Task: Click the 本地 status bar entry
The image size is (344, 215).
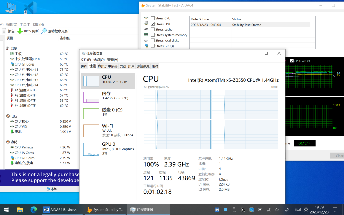Action: [52, 189]
